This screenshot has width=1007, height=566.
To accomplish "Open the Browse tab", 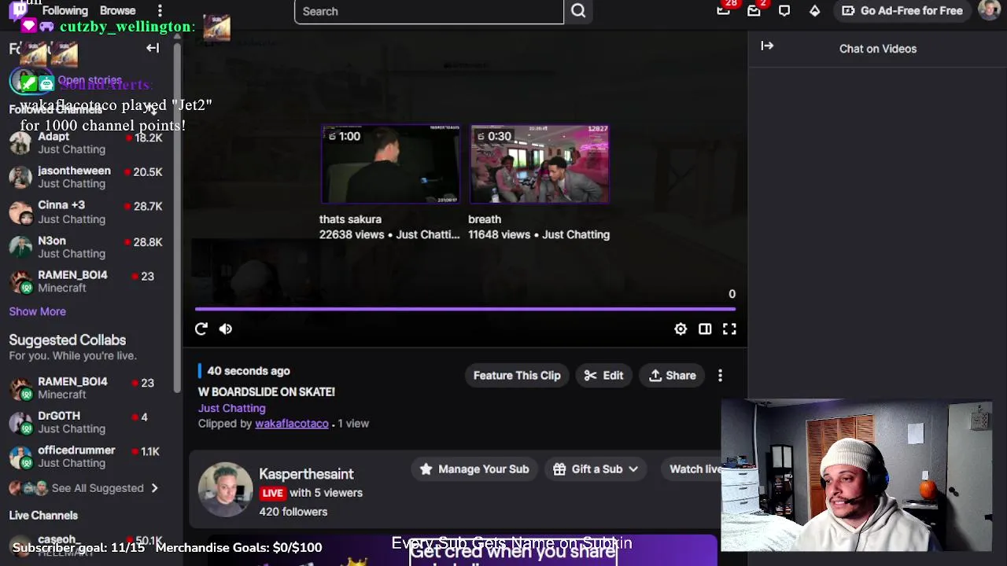I will point(117,10).
